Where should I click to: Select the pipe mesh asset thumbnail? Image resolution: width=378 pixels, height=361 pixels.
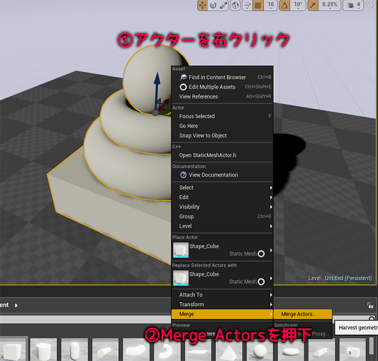(x=105, y=350)
